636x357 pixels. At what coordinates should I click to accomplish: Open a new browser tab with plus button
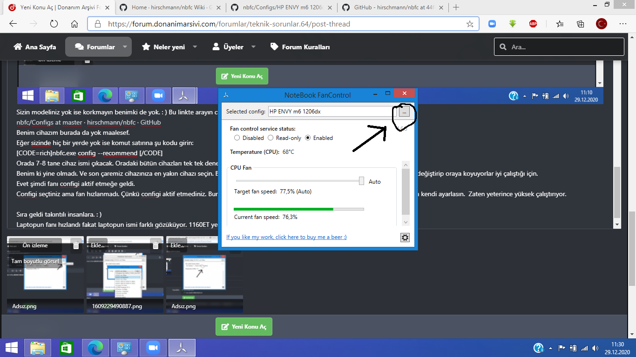point(456,7)
